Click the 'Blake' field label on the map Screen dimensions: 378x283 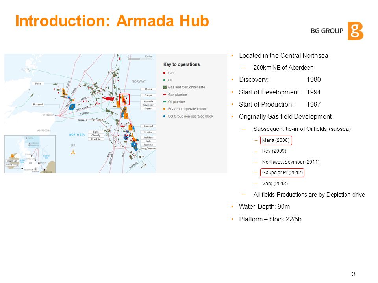pyautogui.click(x=38, y=83)
